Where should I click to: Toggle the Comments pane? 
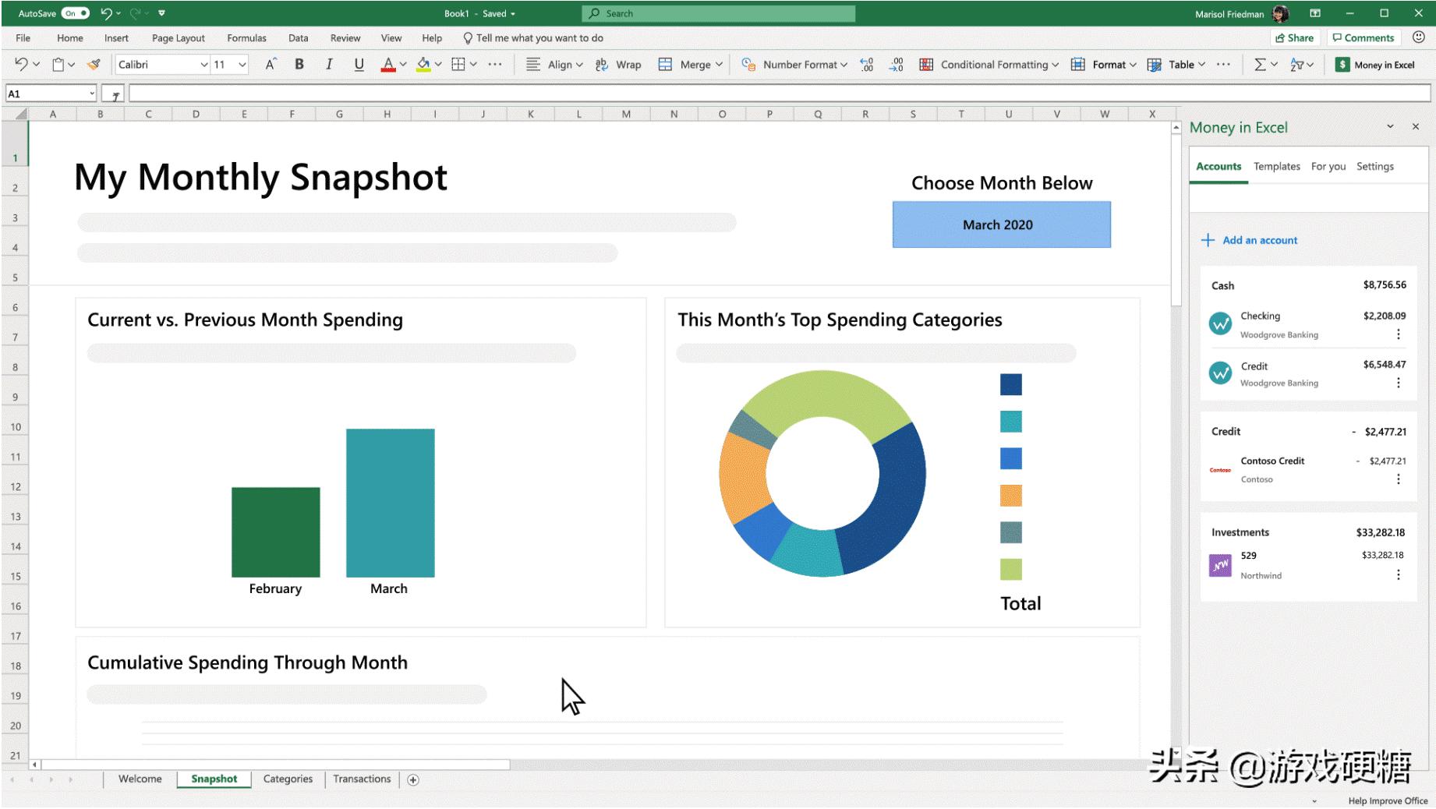(1363, 37)
